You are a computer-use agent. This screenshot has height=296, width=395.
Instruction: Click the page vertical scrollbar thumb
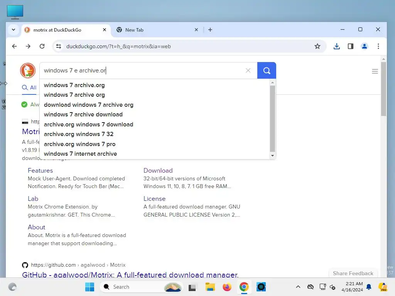(x=383, y=89)
